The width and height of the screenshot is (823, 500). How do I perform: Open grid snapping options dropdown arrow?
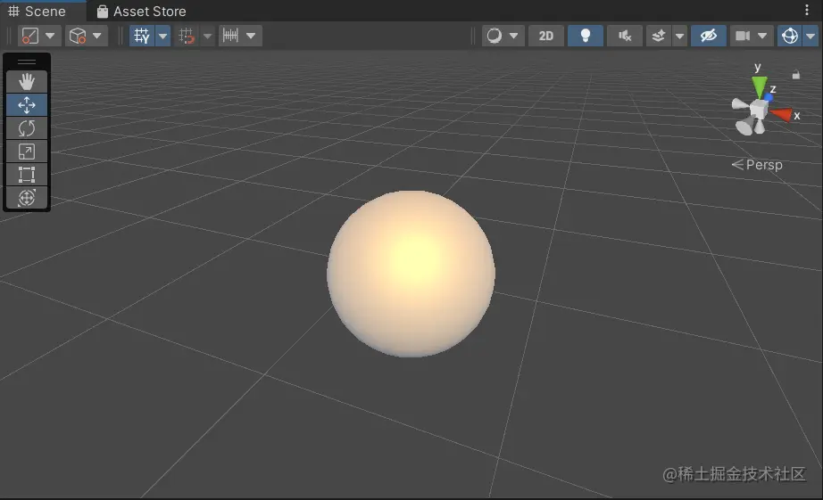click(208, 36)
